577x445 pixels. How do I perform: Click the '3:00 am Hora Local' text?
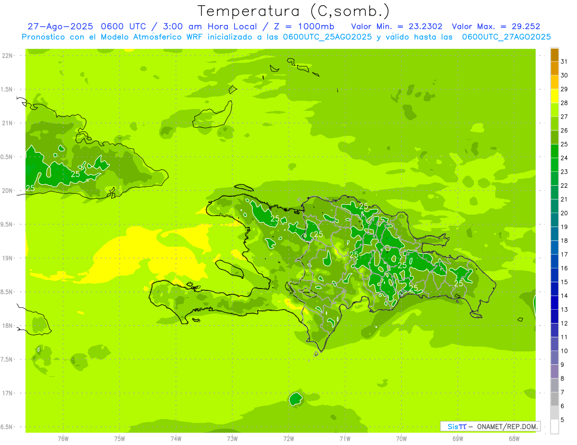(x=210, y=26)
